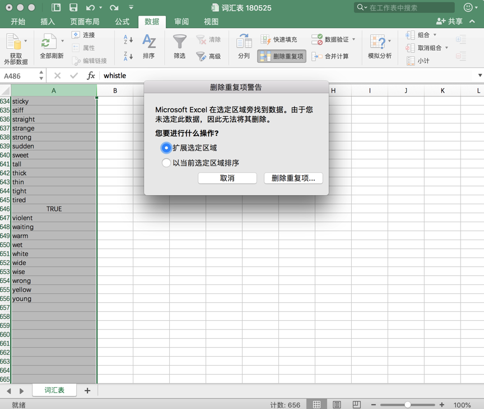Switch to Page Break Preview icon
The image size is (484, 409).
pos(356,405)
